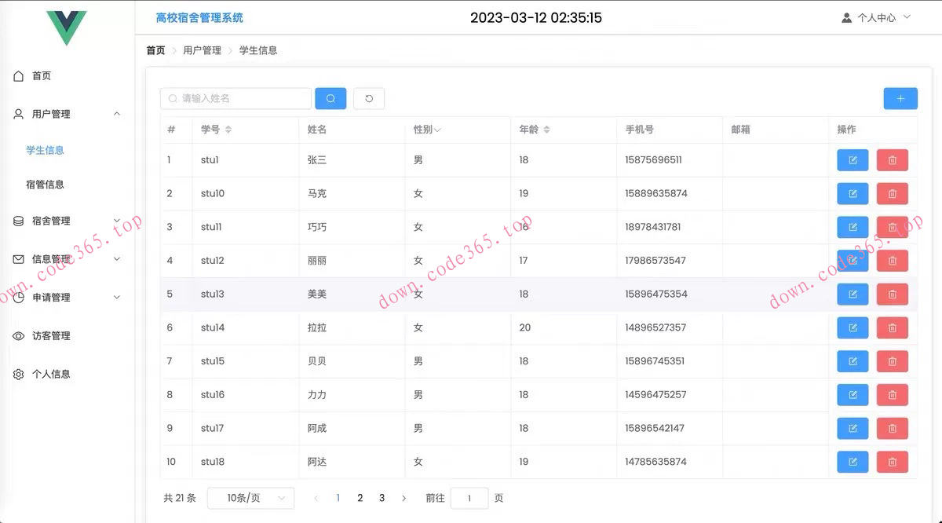Click the refresh reset icon button
The width and height of the screenshot is (942, 523).
click(x=369, y=98)
